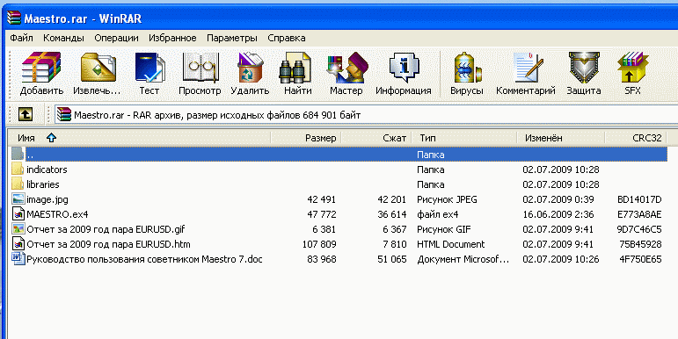The height and width of the screenshot is (339, 678).
Task: Open the Комментарий (Comment) toolbar icon
Action: [x=527, y=68]
